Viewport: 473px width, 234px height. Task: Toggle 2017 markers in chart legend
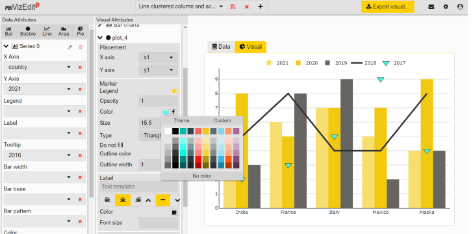pos(394,63)
